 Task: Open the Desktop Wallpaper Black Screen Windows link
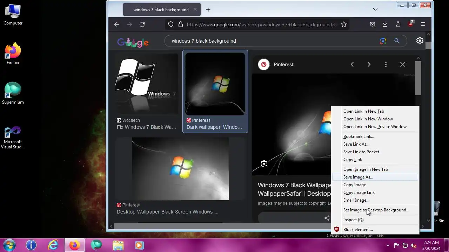[168, 212]
